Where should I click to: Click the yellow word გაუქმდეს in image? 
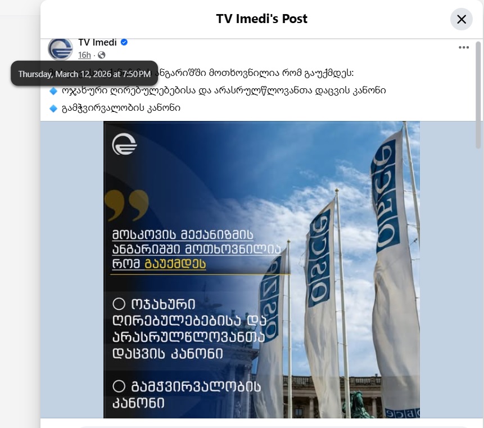[175, 264]
